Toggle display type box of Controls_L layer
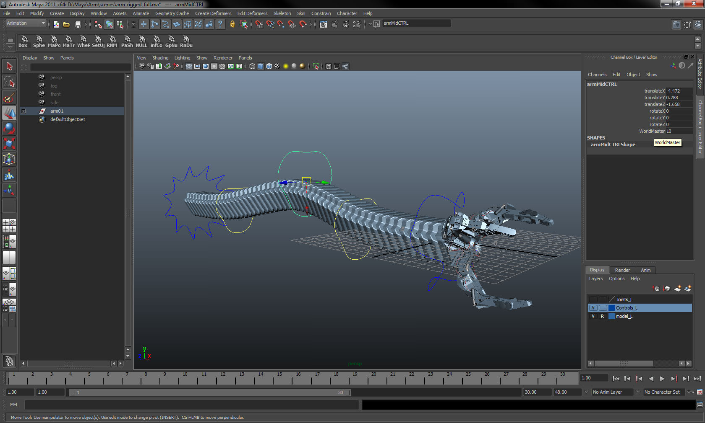The height and width of the screenshot is (423, 705). (603, 308)
